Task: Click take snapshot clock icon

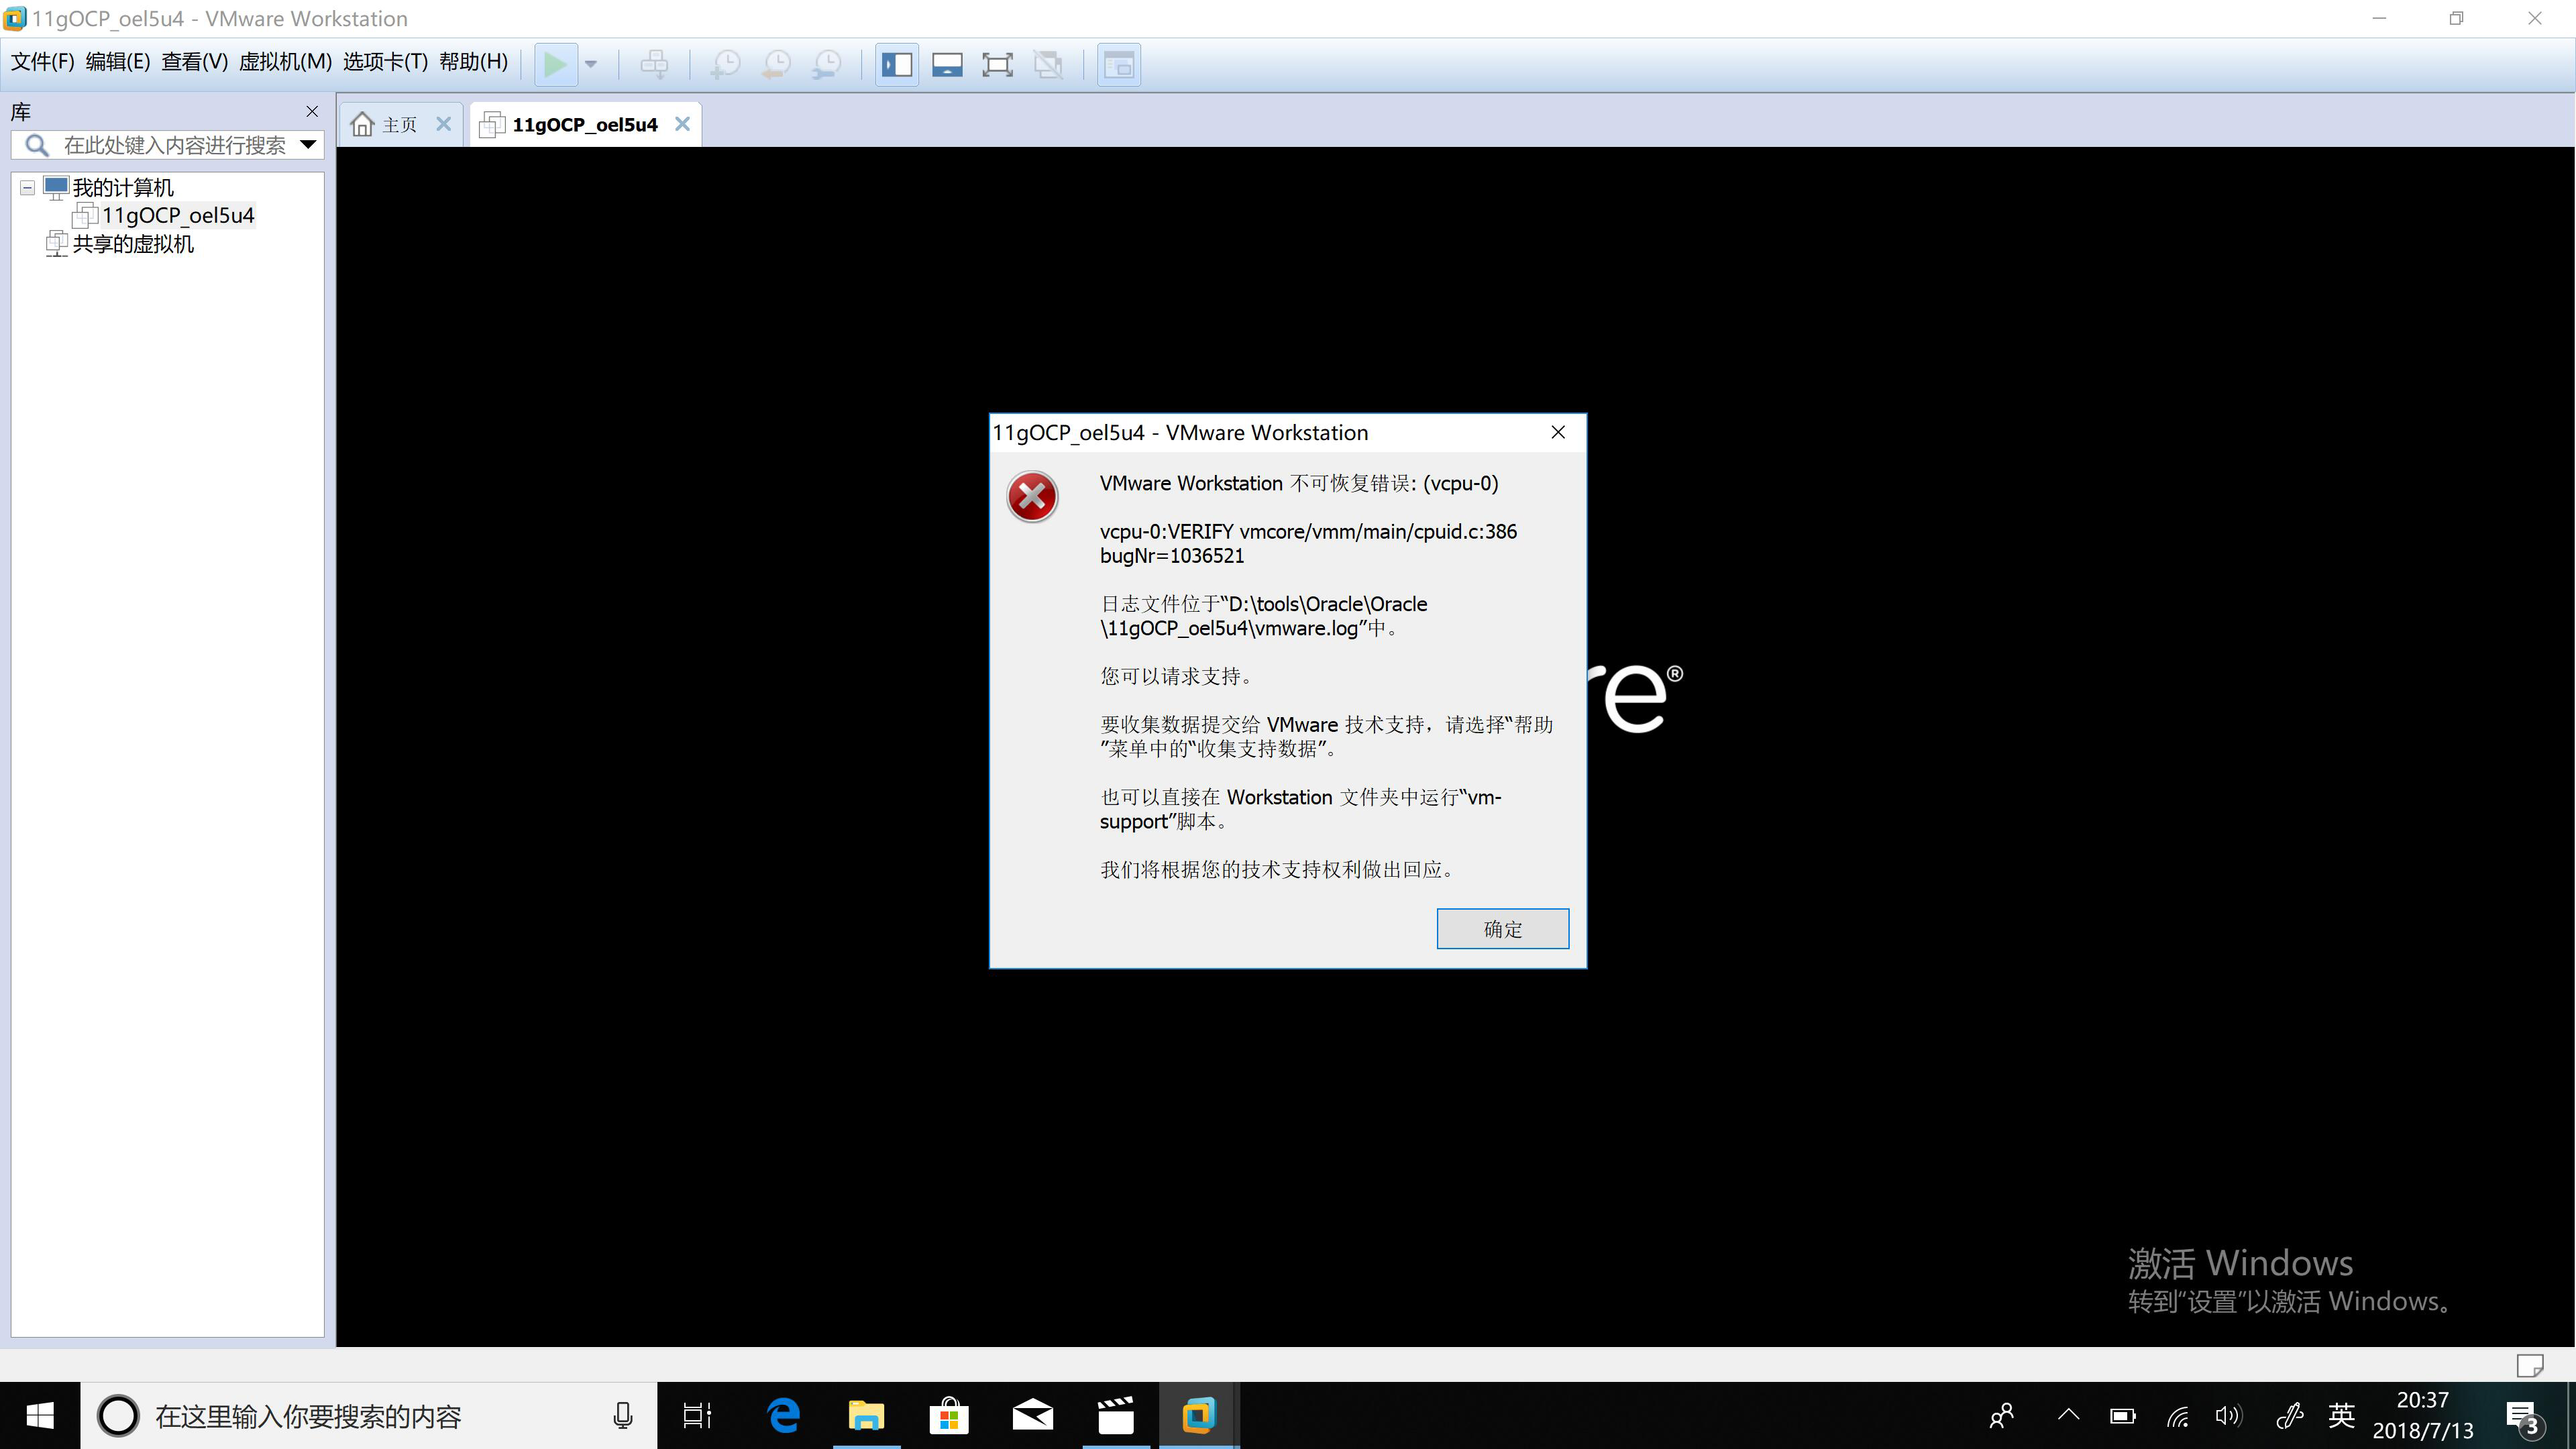Action: pyautogui.click(x=725, y=65)
